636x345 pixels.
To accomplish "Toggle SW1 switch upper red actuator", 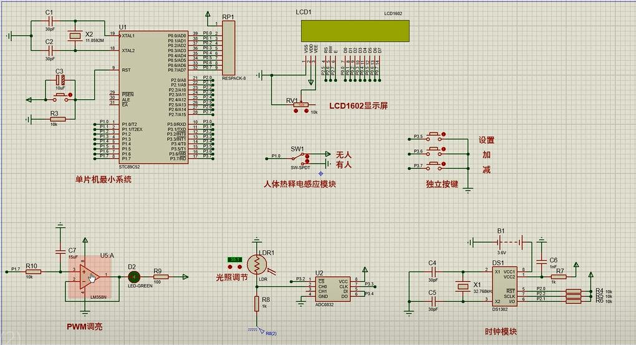I will [x=307, y=157].
